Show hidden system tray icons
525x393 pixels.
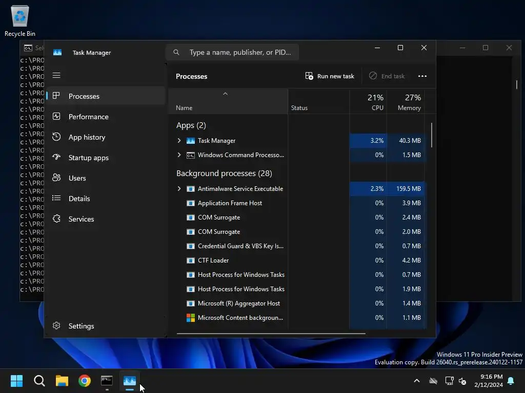pos(417,381)
